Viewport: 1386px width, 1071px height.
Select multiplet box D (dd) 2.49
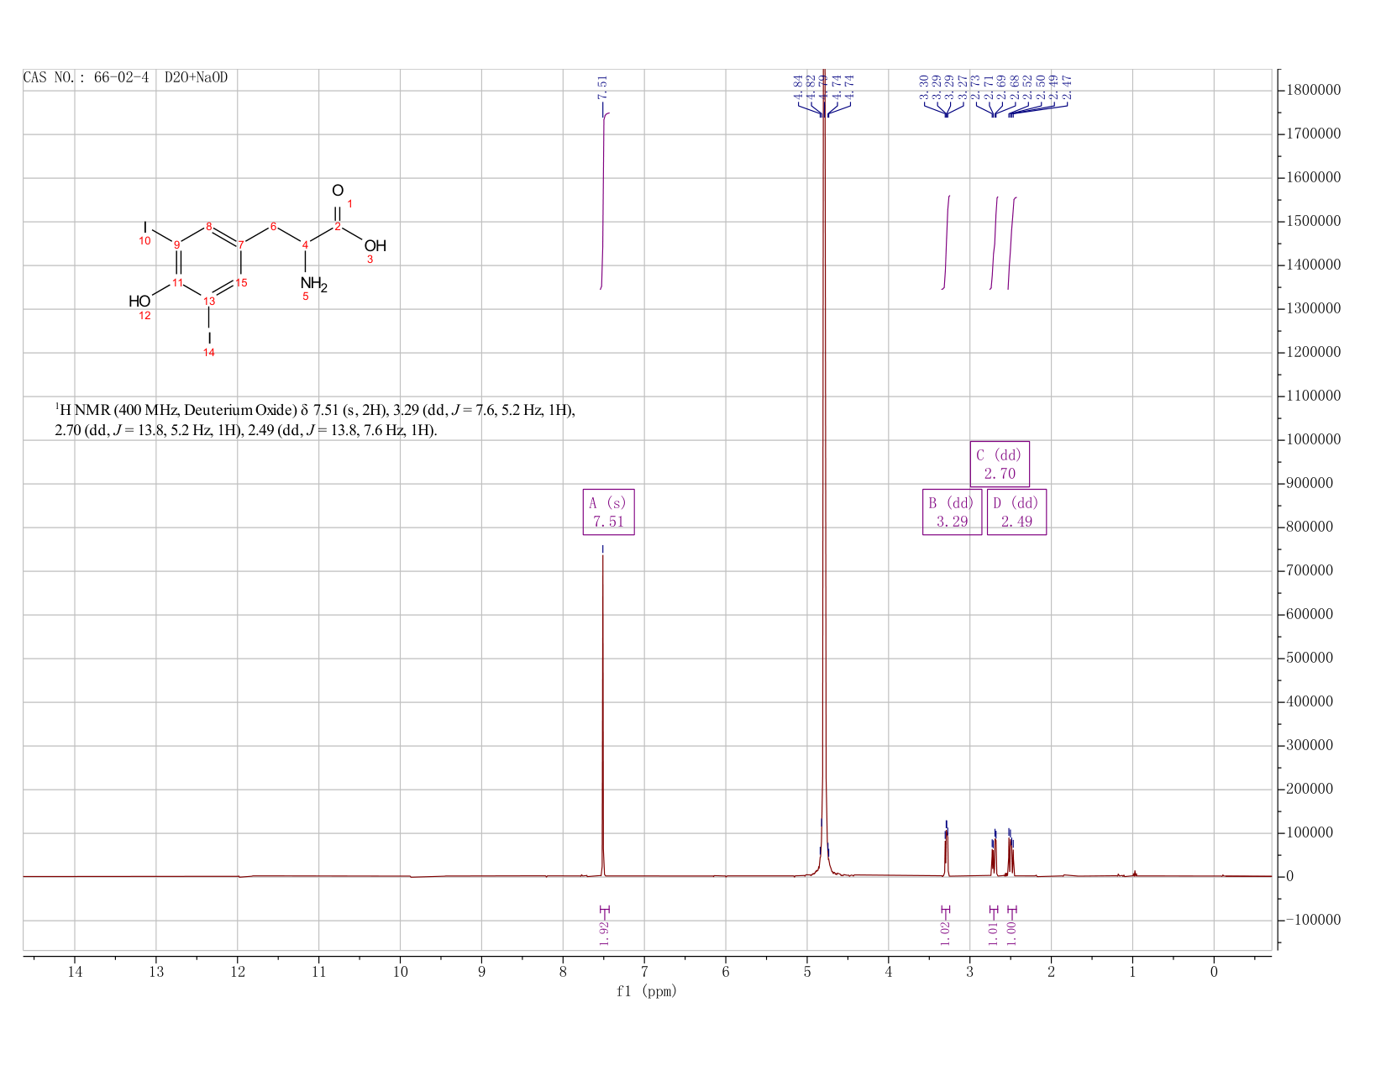(1016, 512)
